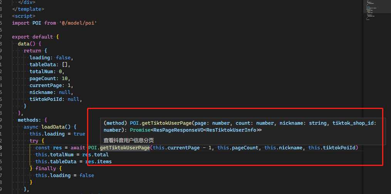Click 'tiktok_shop_id' parameter in tooltip

[353, 123]
